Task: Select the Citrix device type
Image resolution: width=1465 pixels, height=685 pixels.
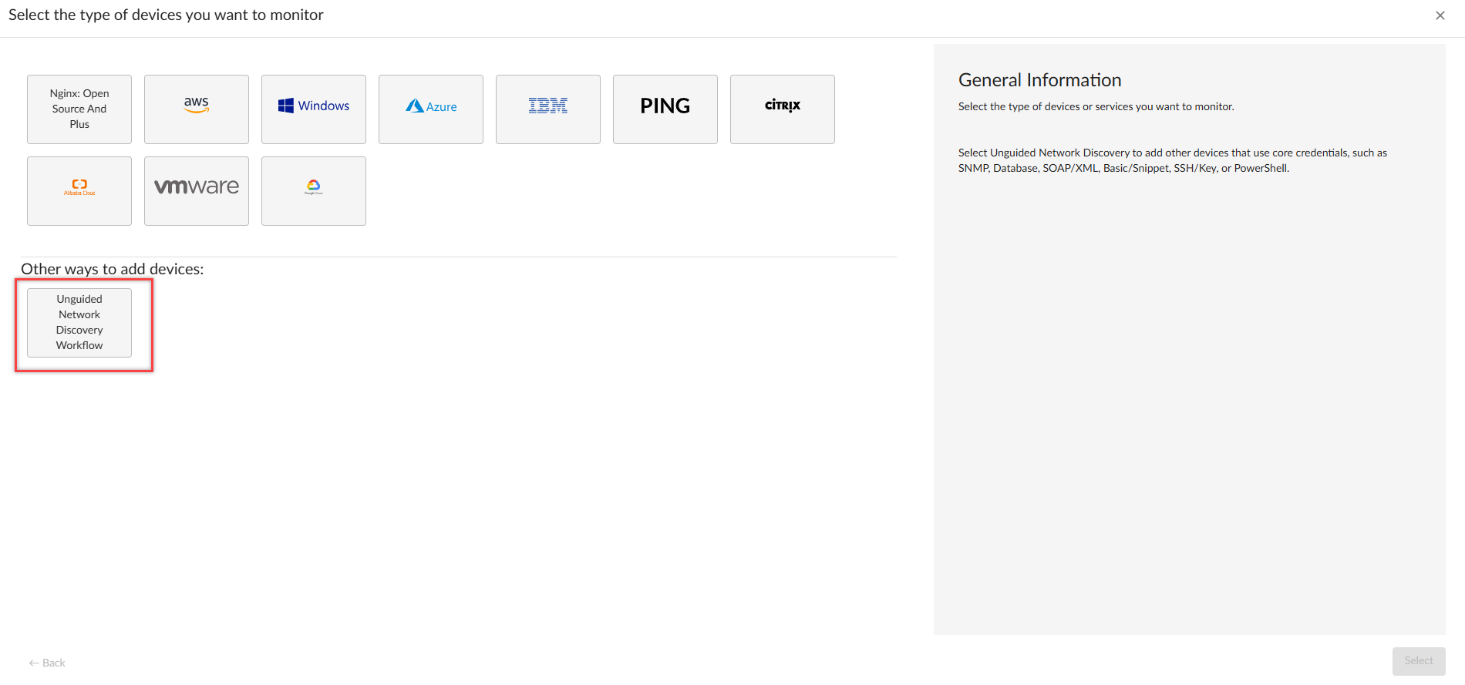Action: [783, 109]
